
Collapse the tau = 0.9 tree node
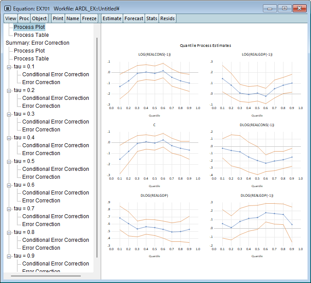pyautogui.click(x=9, y=256)
